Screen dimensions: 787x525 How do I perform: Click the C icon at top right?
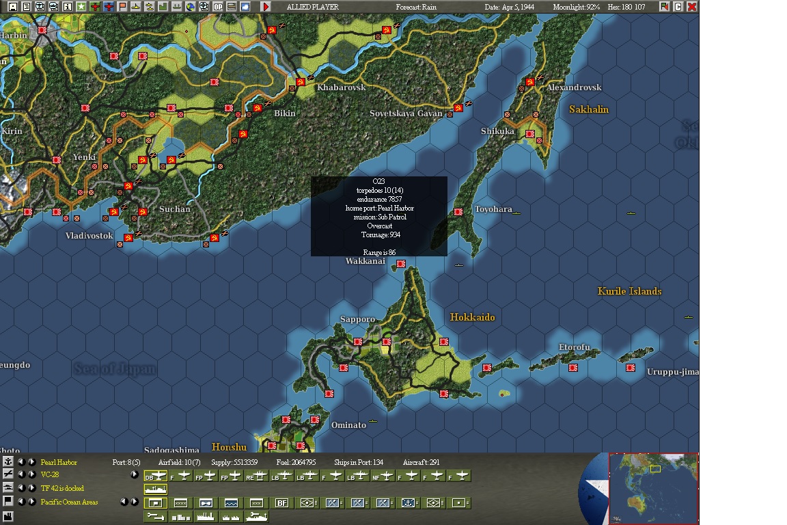(x=678, y=7)
